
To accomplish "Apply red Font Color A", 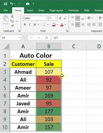I will point(62,25).
